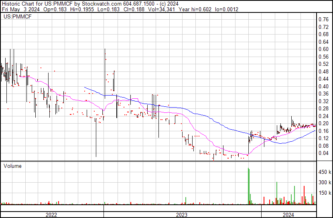Screen dimensions: 333x218
Task: Click the 0.04 price axis label
Action: click(323, 153)
